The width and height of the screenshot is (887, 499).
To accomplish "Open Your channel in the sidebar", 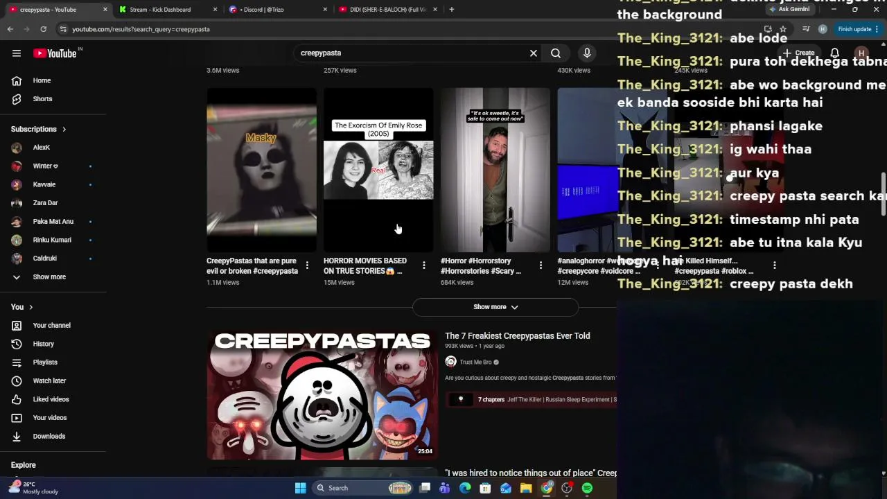I will (x=53, y=326).
